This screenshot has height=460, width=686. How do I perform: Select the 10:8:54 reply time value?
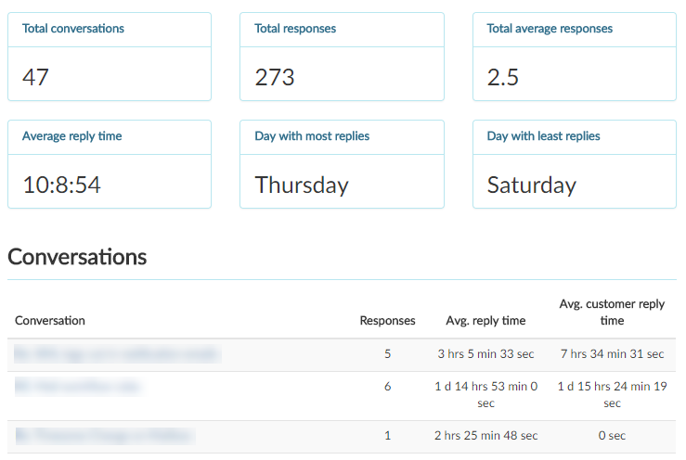pos(61,185)
